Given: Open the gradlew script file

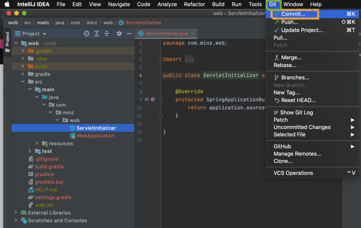Looking at the screenshot, I should 44,174.
